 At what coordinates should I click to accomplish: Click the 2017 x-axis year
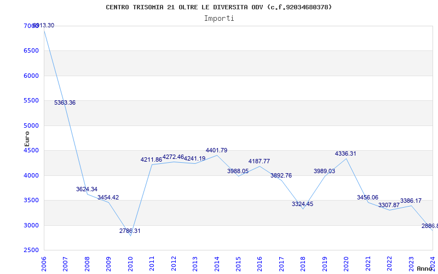[281, 264]
